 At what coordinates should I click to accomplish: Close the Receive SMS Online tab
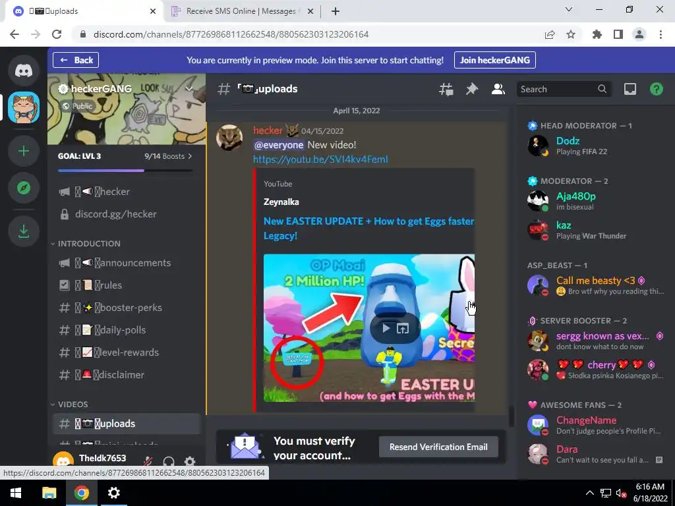coord(310,11)
